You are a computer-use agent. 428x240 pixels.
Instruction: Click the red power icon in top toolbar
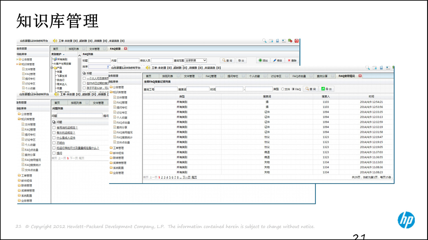[x=296, y=41]
